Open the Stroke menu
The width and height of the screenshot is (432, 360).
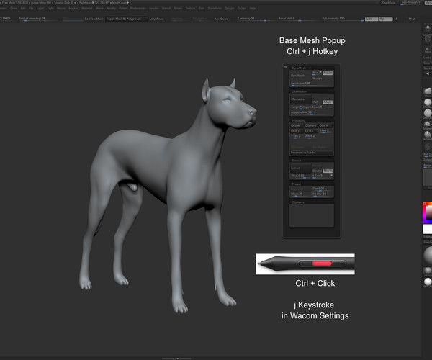click(178, 8)
